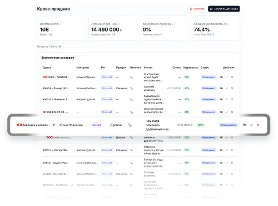The image size is (278, 206).
Task: Reject X icon in deal 956273 row
Action: 232,99
